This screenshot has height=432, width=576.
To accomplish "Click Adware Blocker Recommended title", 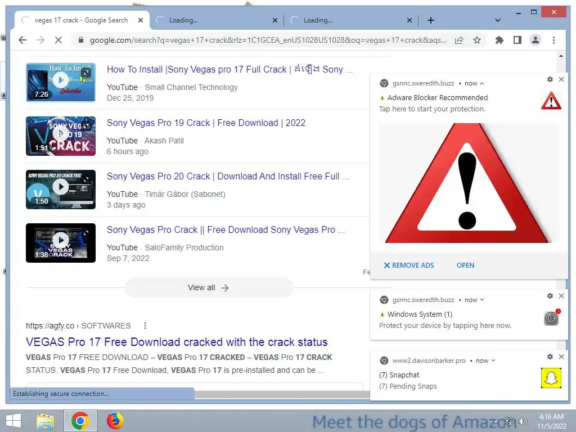I will [x=437, y=98].
